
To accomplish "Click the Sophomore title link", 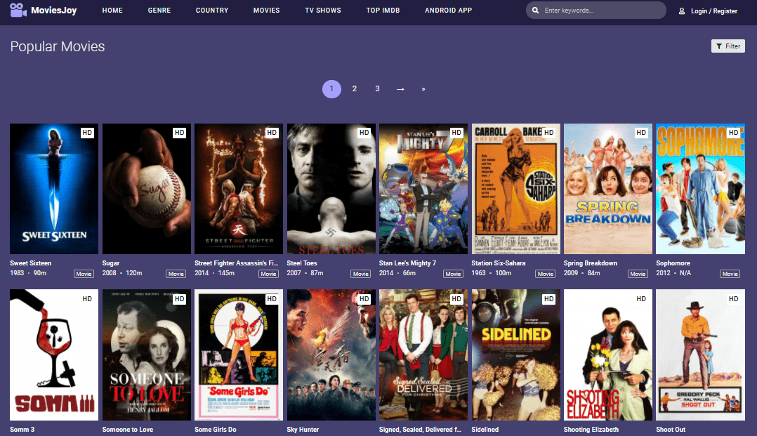I will click(673, 263).
